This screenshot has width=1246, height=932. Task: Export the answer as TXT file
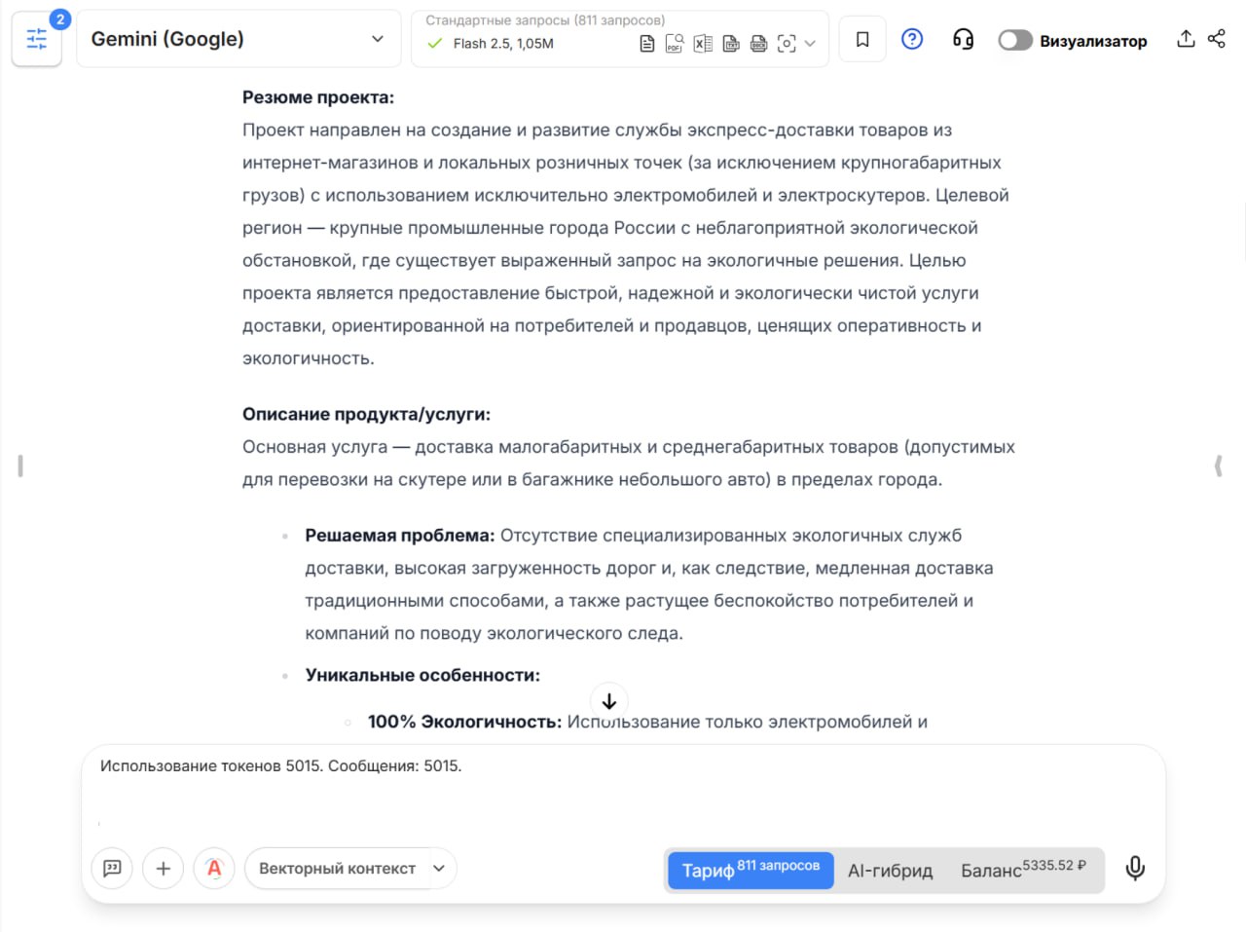point(730,43)
